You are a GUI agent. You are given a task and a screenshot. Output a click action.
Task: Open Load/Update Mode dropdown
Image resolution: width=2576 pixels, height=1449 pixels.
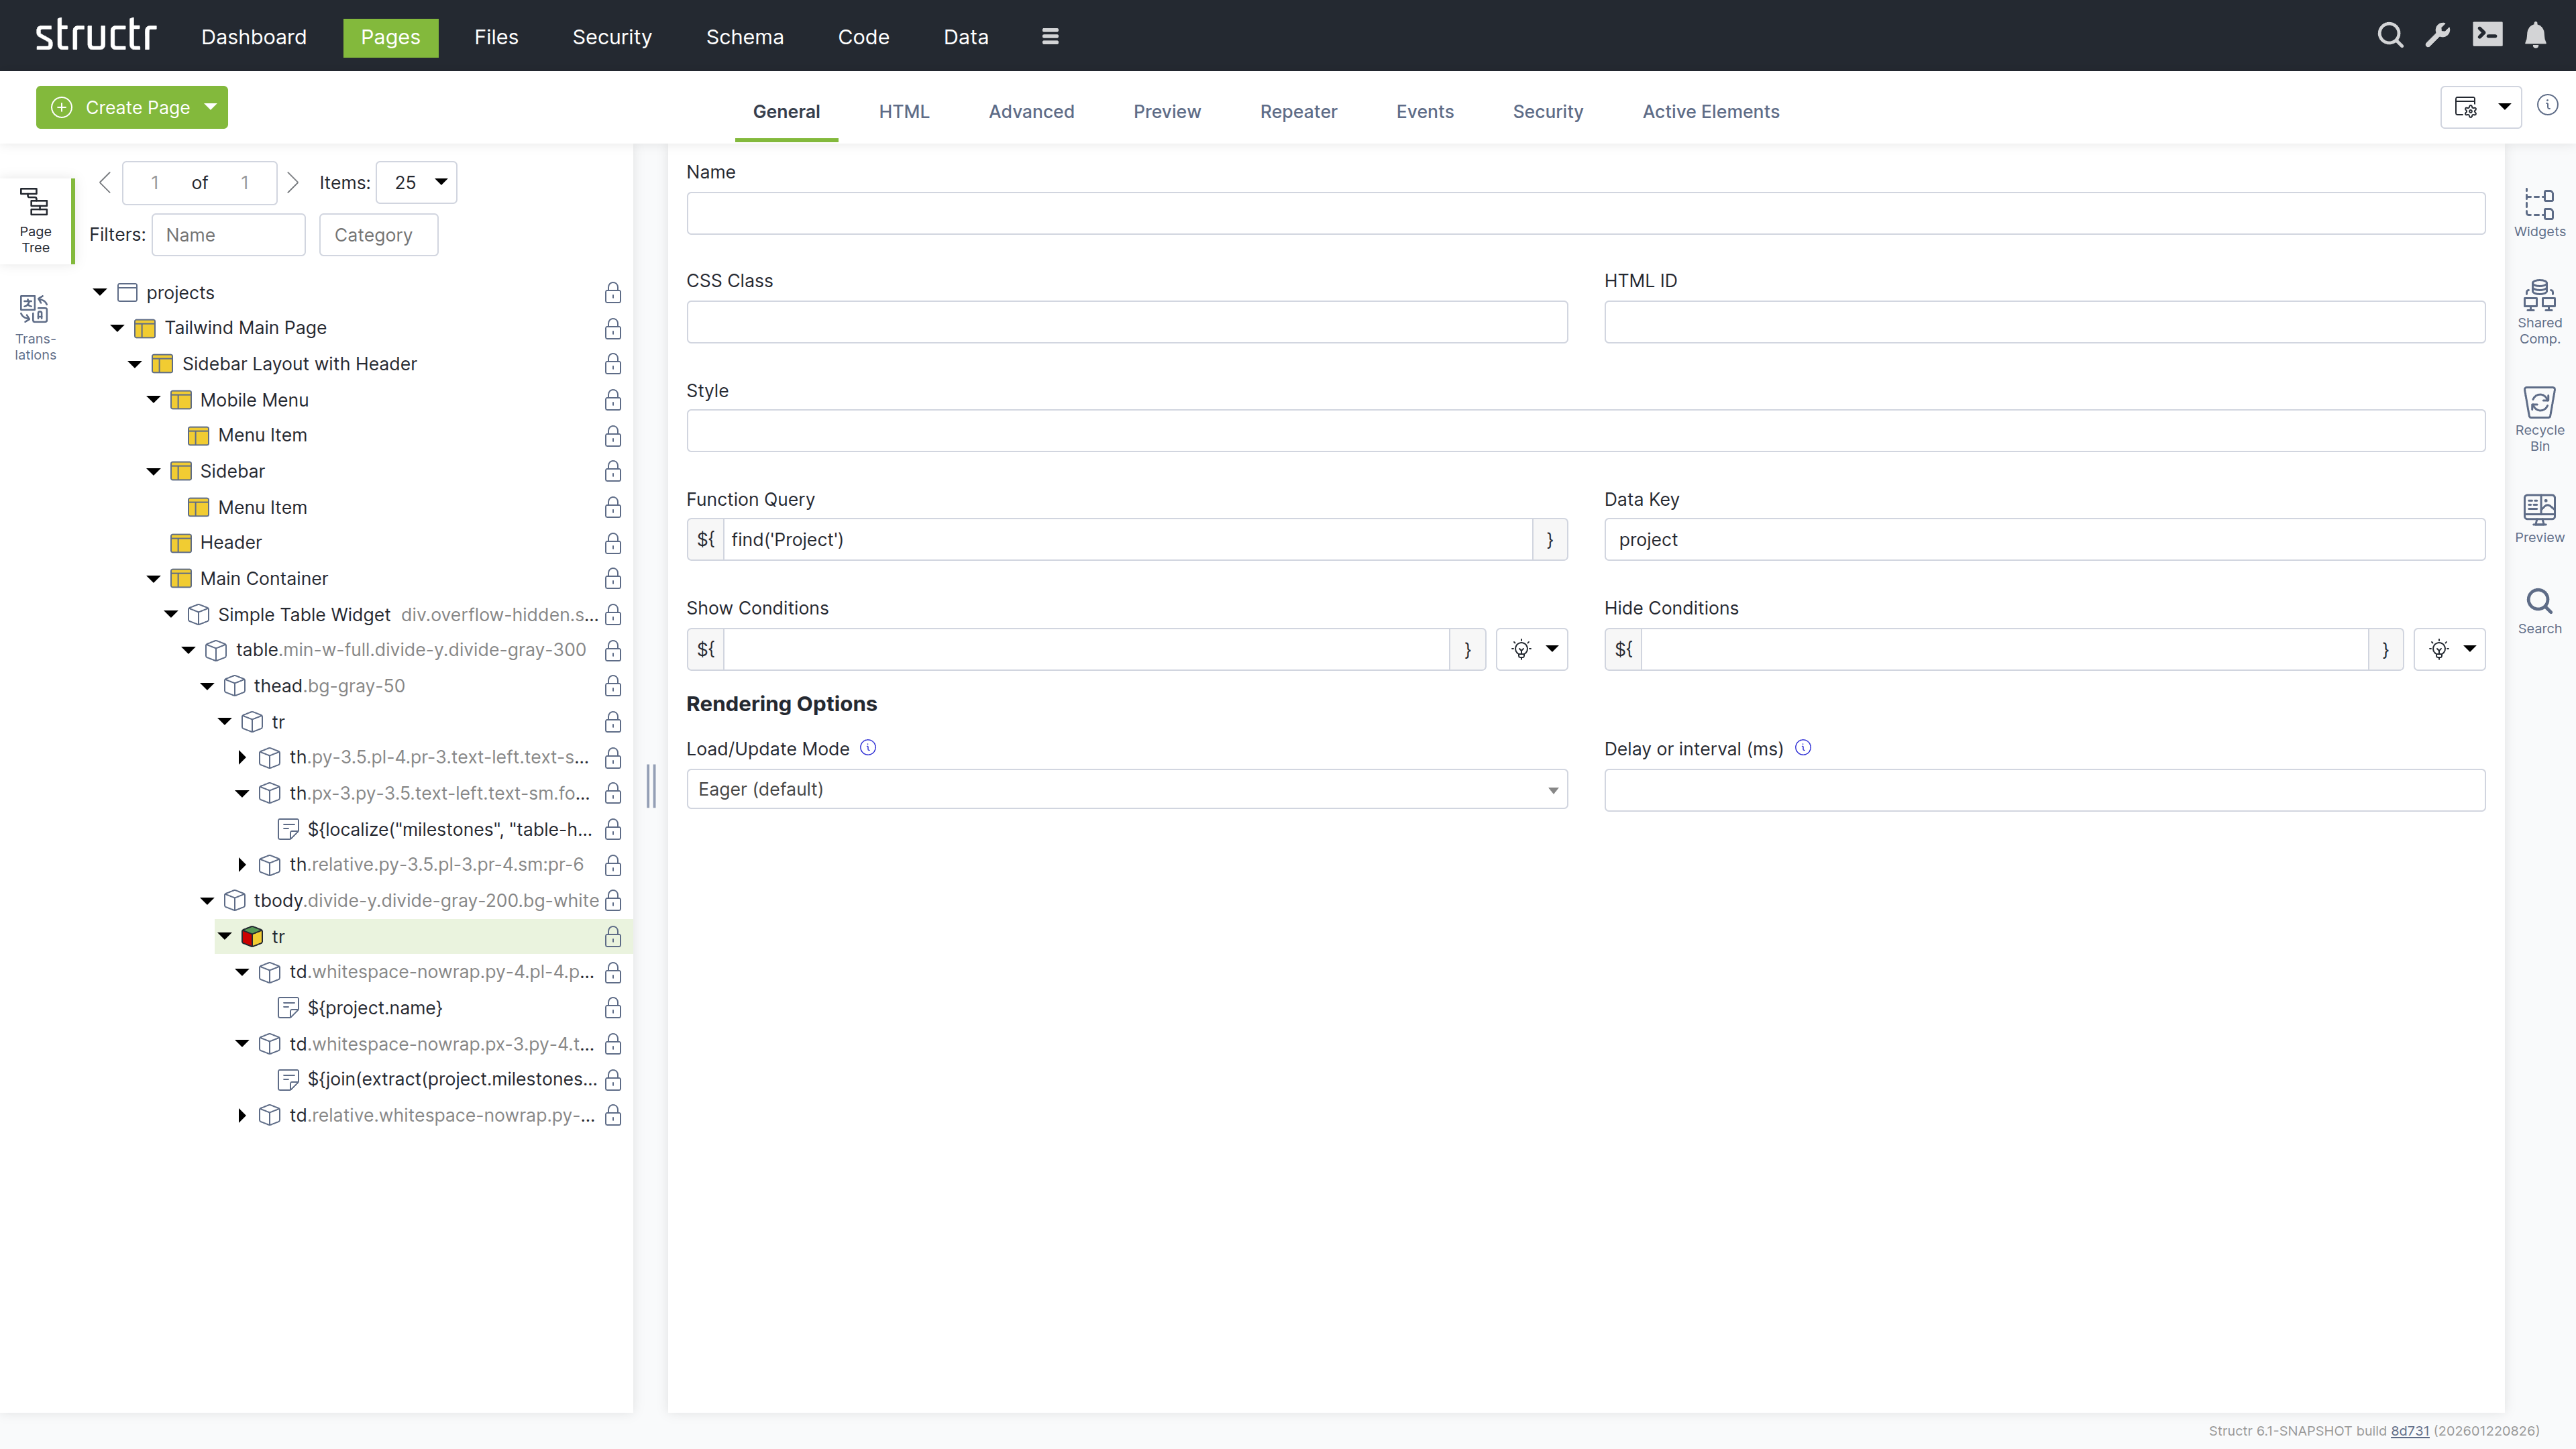coord(1126,789)
